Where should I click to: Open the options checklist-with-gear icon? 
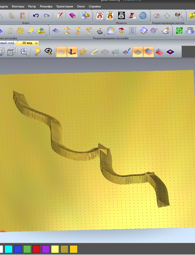click(85, 15)
